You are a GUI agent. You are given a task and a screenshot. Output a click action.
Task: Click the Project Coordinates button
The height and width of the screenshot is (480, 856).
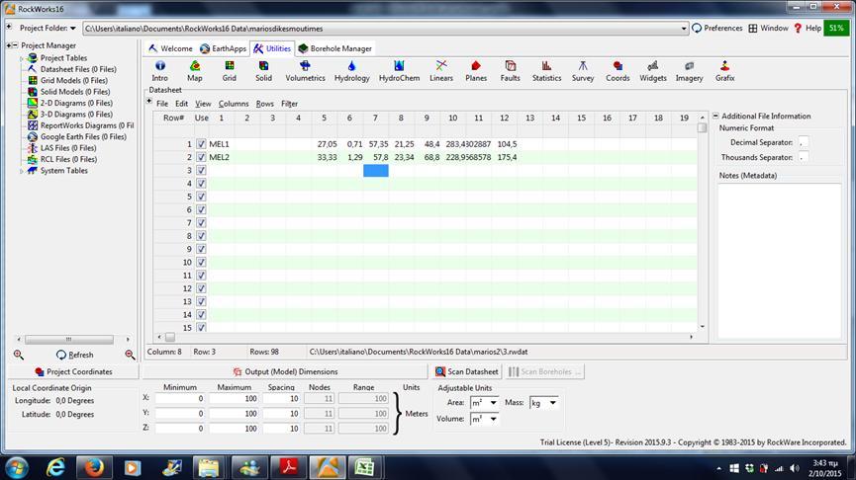coord(73,371)
